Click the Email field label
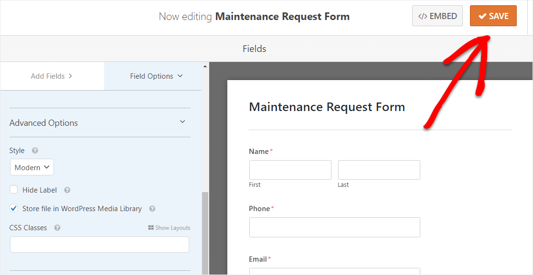 [258, 259]
